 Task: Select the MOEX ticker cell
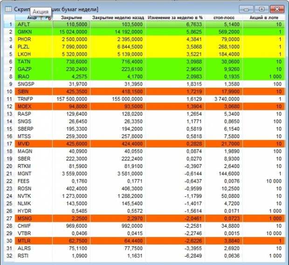point(34,106)
